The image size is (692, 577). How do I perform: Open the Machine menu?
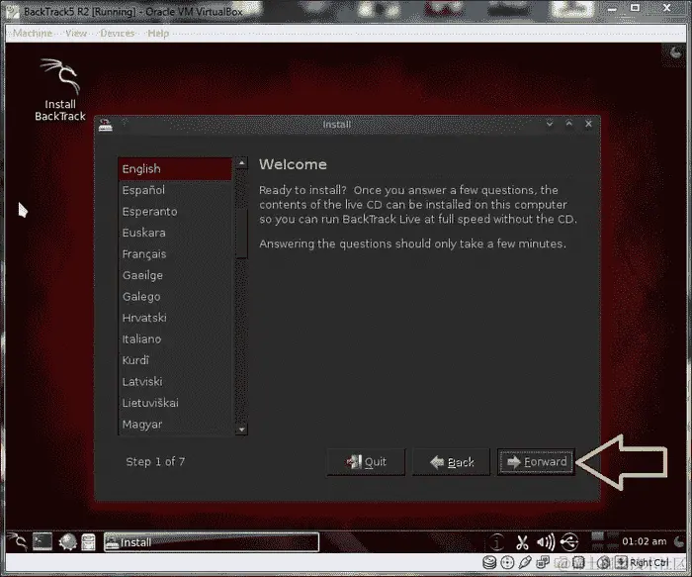(33, 33)
